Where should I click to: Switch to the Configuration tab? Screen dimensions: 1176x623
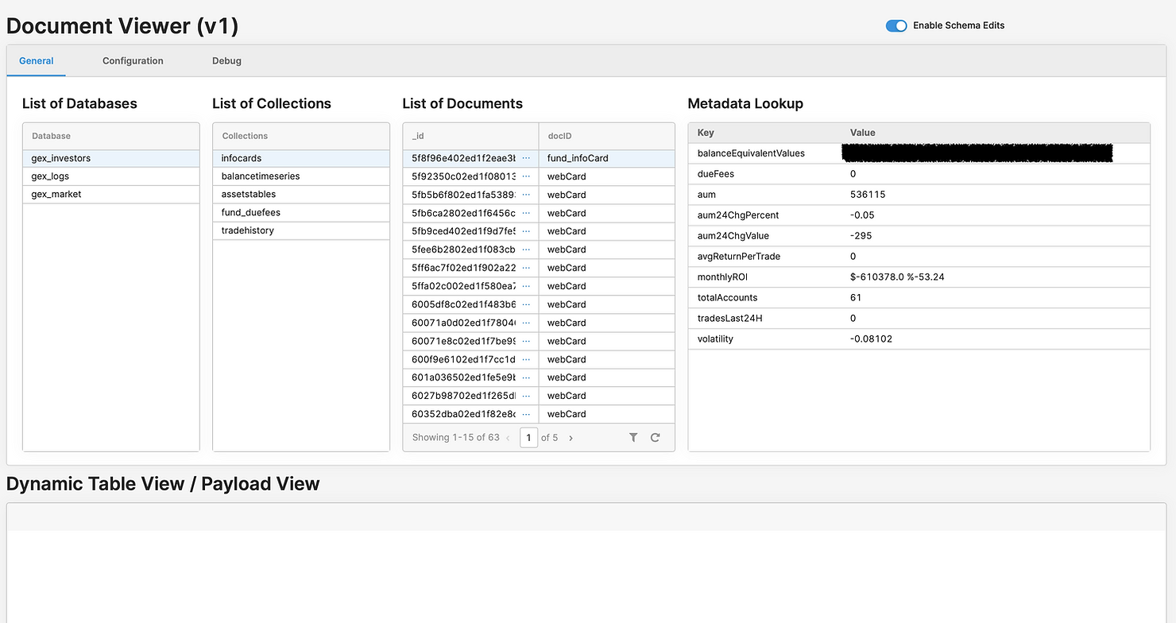click(x=132, y=60)
